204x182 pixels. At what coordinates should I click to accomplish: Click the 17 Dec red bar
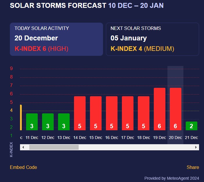pos(128,113)
